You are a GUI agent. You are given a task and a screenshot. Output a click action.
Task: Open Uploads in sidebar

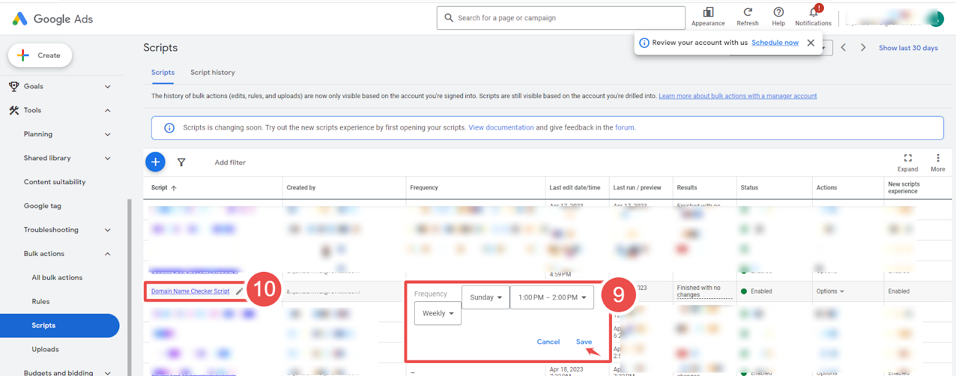45,349
